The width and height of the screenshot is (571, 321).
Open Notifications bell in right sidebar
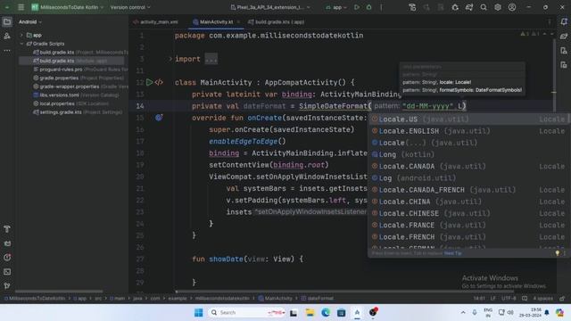[x=564, y=21]
